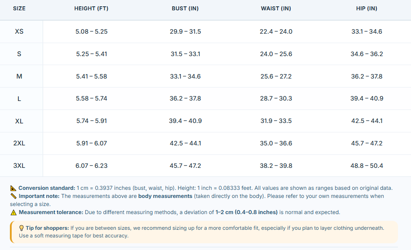The image size is (411, 250).
Task: Click the XL bust value 39.4 – 40.9
Action: coord(186,121)
